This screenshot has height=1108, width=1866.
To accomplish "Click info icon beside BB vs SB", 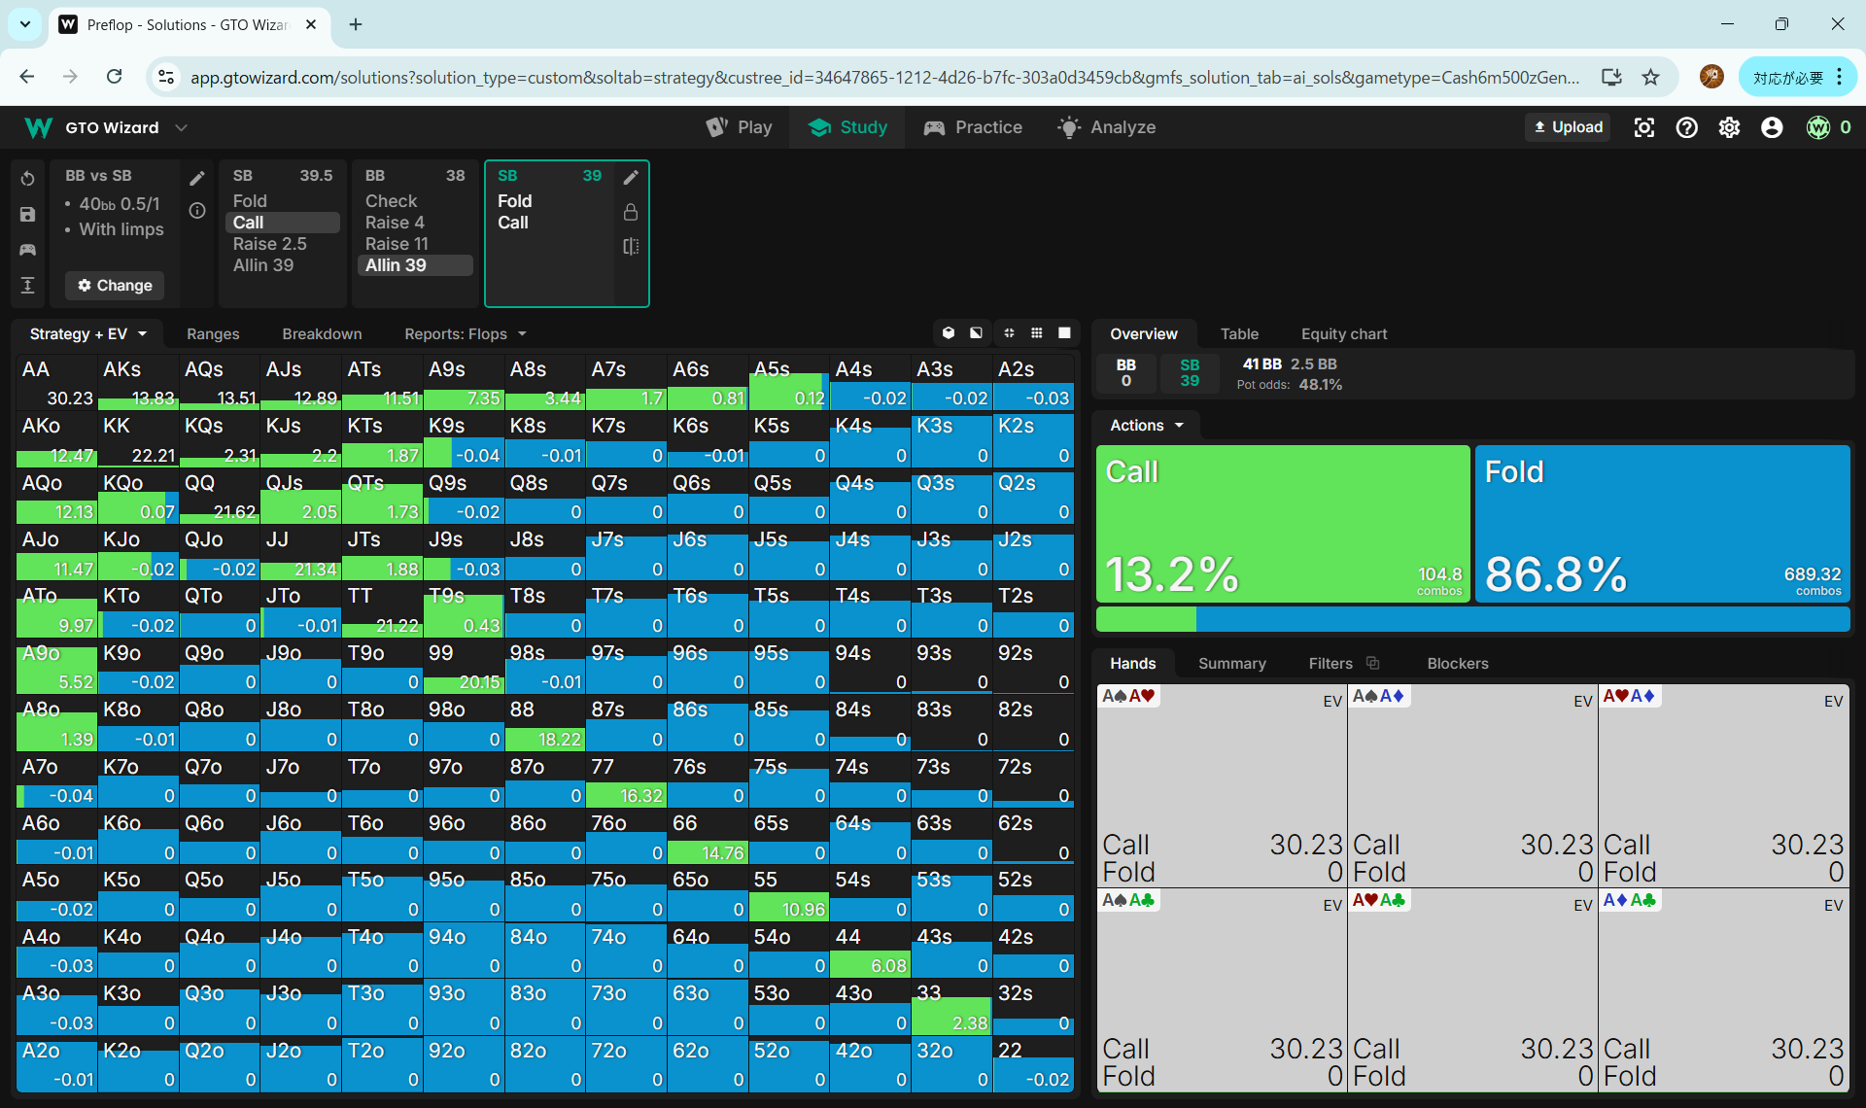I will pos(197,211).
